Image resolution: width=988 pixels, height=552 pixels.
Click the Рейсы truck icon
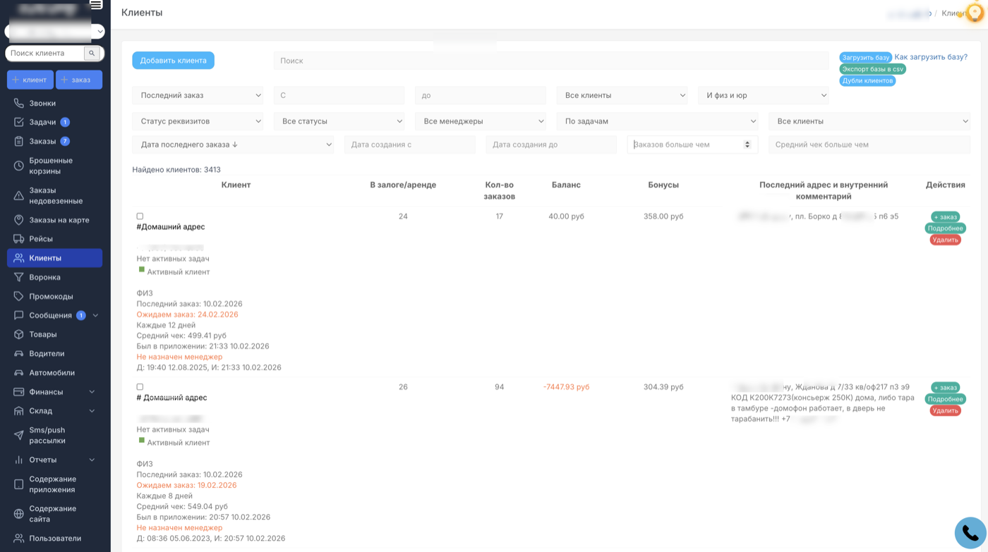[x=19, y=239]
